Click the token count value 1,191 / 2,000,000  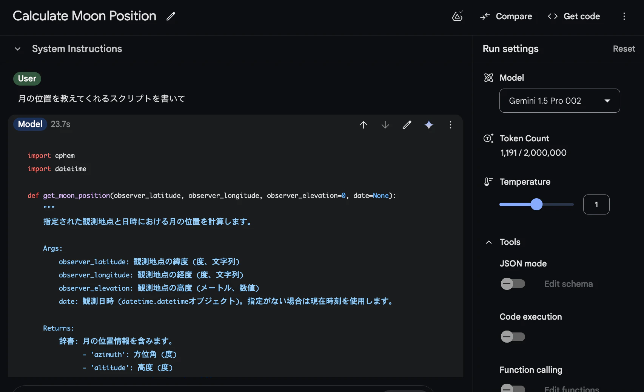click(533, 153)
